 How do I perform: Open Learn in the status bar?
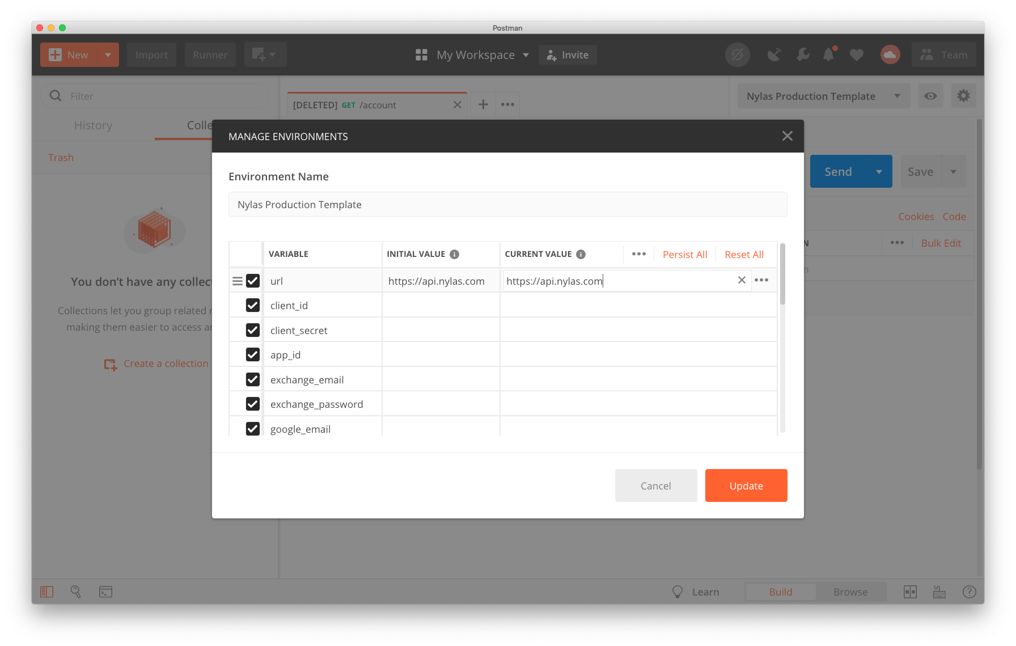[x=696, y=592]
